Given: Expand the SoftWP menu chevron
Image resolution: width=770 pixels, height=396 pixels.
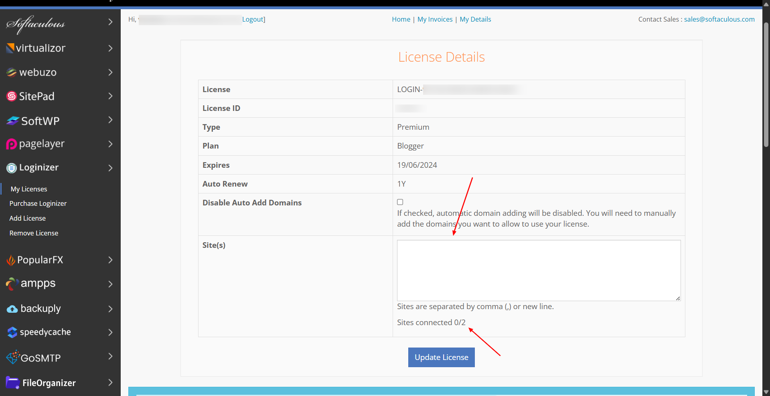Looking at the screenshot, I should (111, 120).
